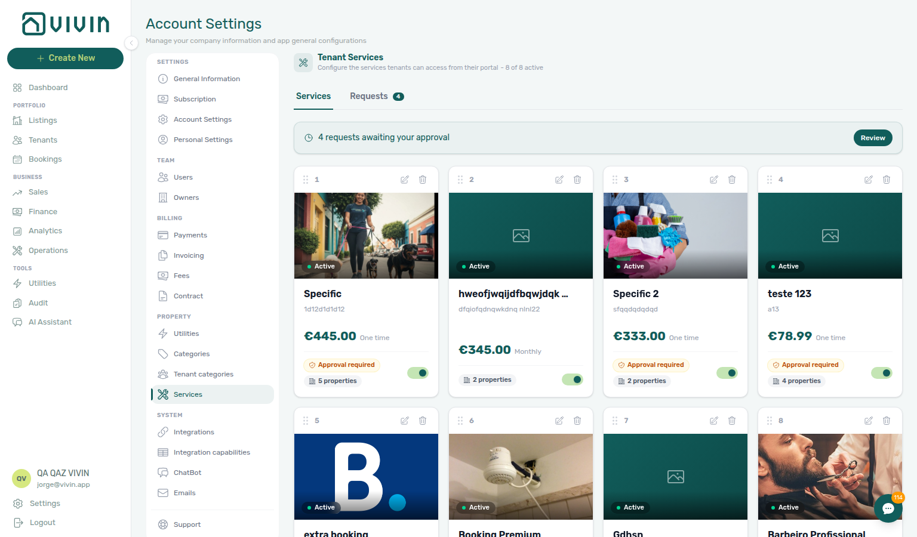Delete service card 2 with trash icon
Image resolution: width=917 pixels, height=537 pixels.
click(577, 180)
